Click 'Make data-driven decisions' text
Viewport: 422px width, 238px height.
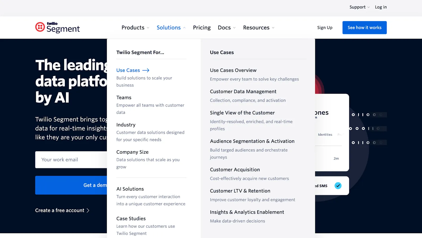(x=237, y=221)
